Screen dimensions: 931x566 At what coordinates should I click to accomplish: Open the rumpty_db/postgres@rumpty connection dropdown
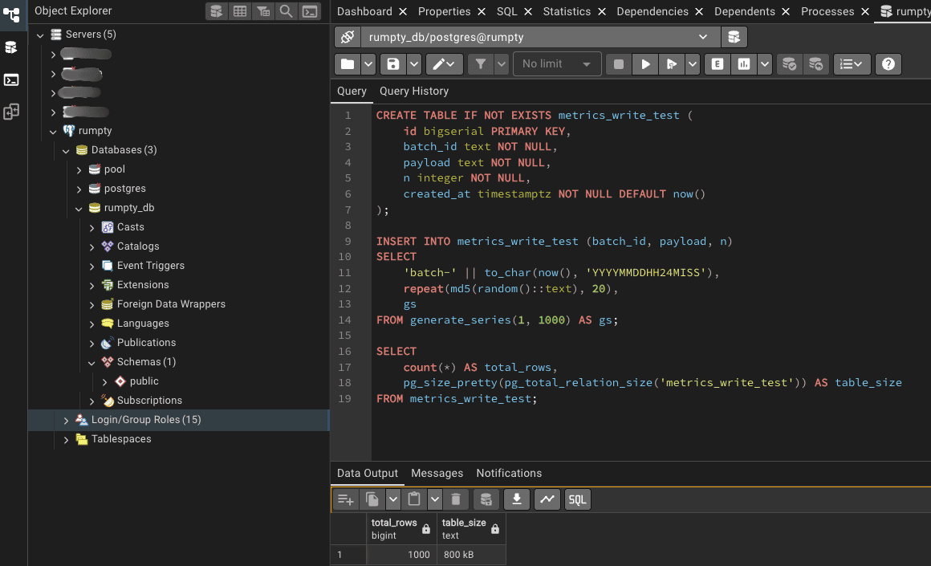pos(540,37)
